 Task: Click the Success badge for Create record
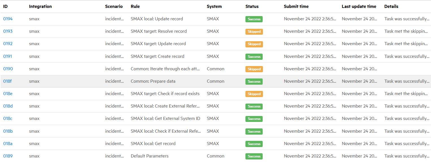point(254,57)
